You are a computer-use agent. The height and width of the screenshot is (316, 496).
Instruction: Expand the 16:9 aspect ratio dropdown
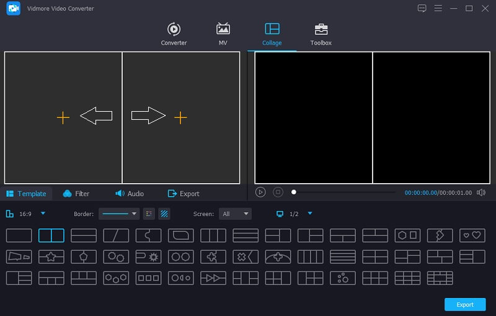43,214
